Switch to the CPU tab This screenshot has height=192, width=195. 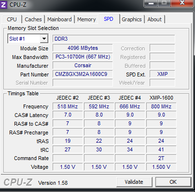click(x=12, y=19)
